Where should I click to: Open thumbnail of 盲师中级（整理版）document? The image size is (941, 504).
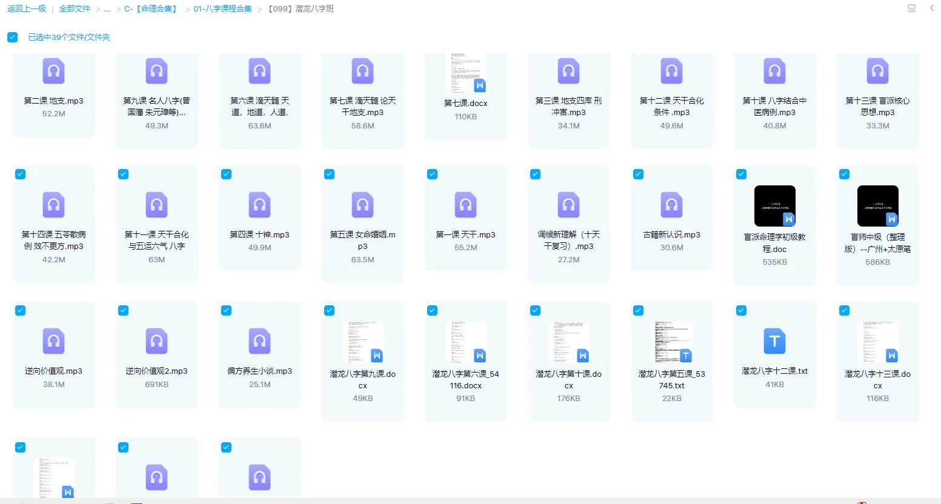[x=877, y=206]
